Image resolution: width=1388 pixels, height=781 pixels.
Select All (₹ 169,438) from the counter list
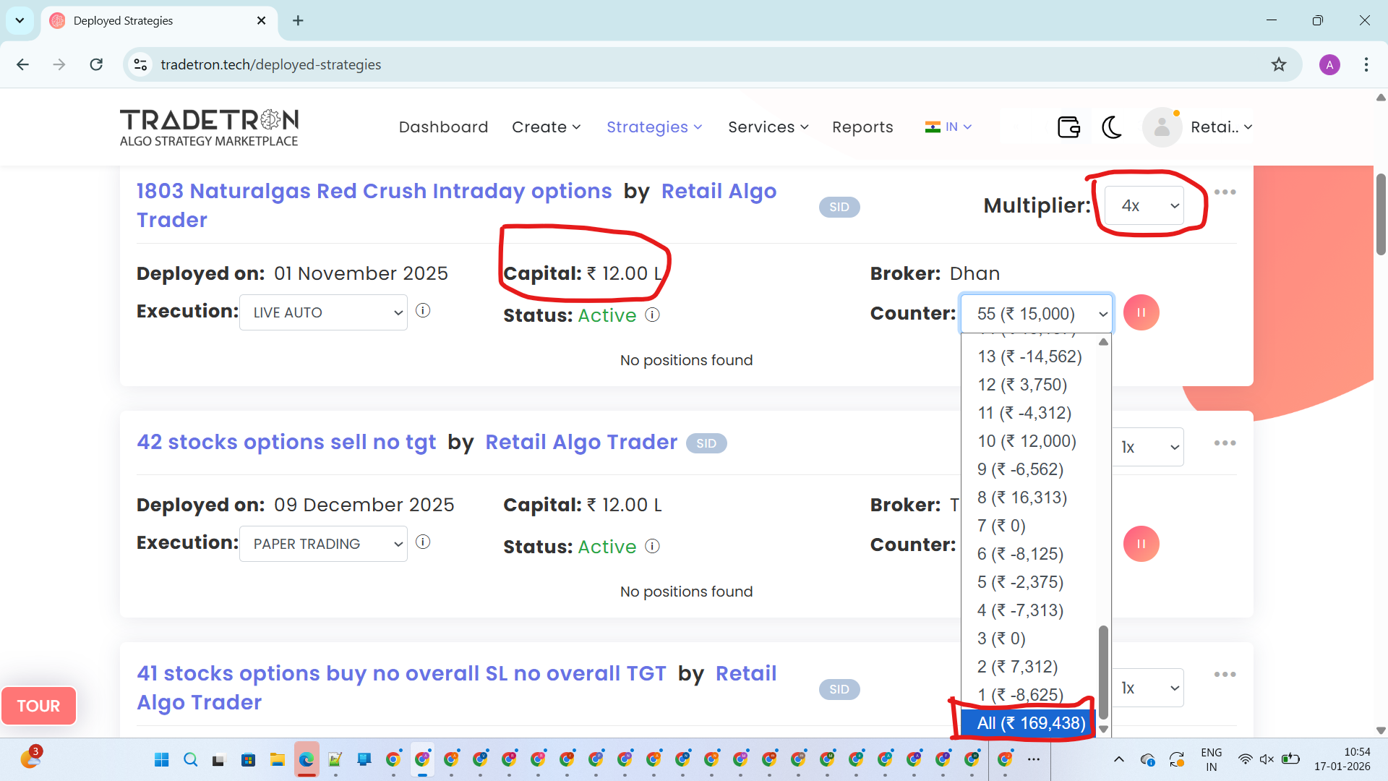(1029, 722)
